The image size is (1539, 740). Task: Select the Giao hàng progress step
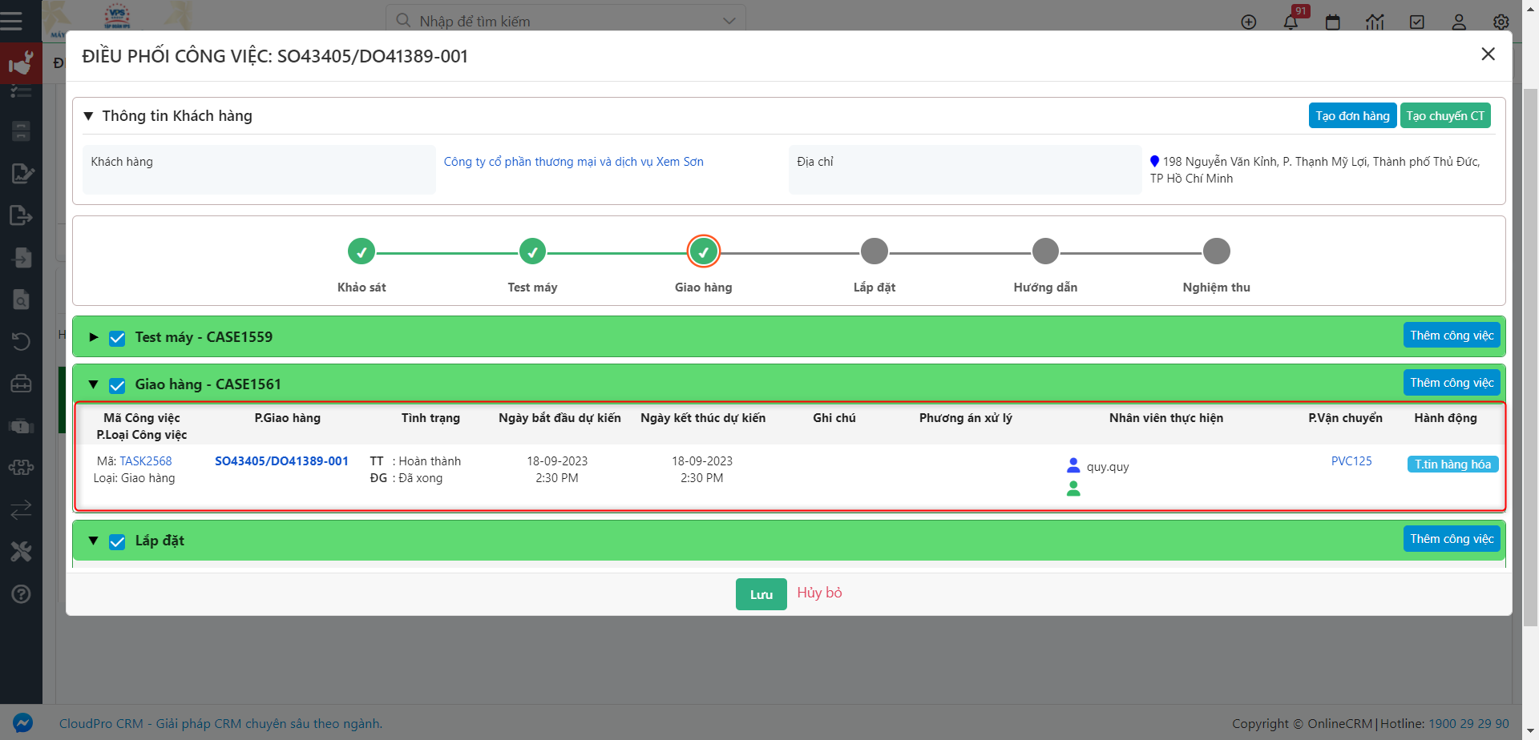click(704, 251)
